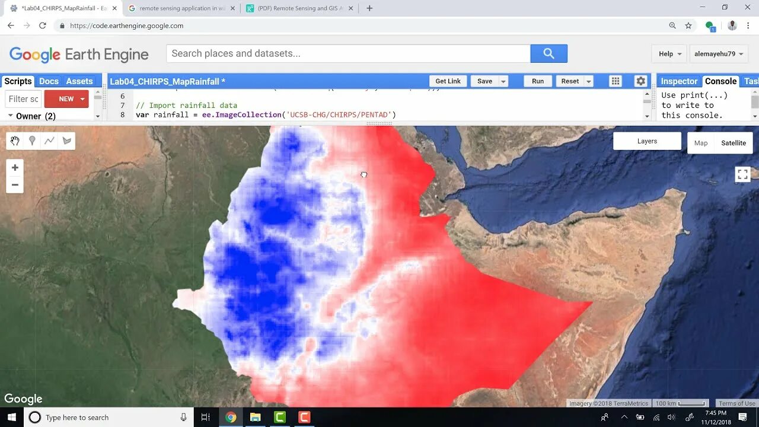The image size is (759, 427).
Task: Zoom in the map with plus button
Action: [x=15, y=168]
